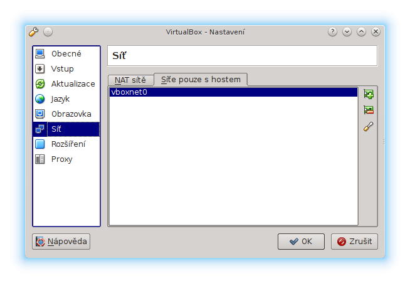The image size is (410, 283).
Task: Select the Síť category in sidebar
Action: point(66,129)
